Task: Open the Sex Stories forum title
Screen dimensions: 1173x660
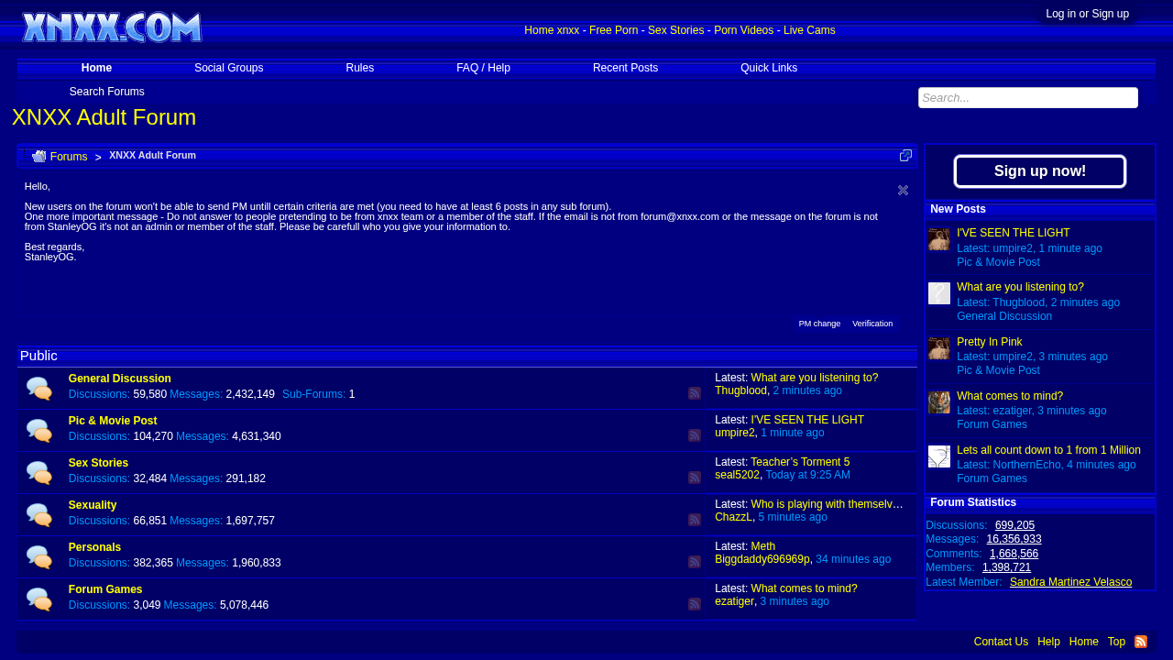Action: tap(98, 463)
